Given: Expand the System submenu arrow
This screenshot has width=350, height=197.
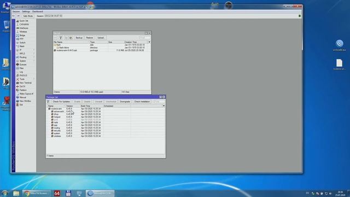Looking at the screenshot, I should click(34, 61).
